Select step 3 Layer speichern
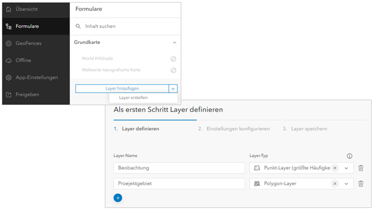Viewport: 373px width, 210px height. pos(305,129)
